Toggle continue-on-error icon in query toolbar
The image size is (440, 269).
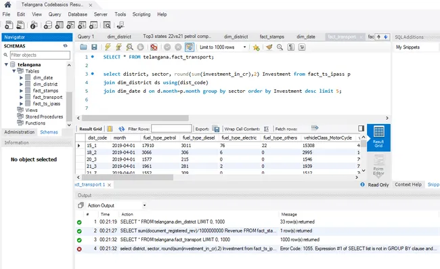pos(154,47)
